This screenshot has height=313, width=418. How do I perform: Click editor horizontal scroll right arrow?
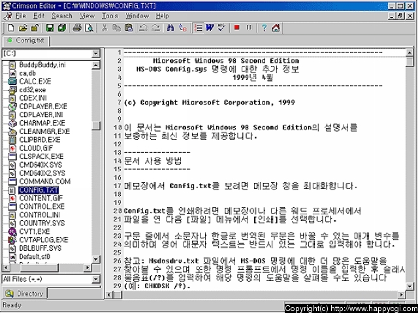402,295
